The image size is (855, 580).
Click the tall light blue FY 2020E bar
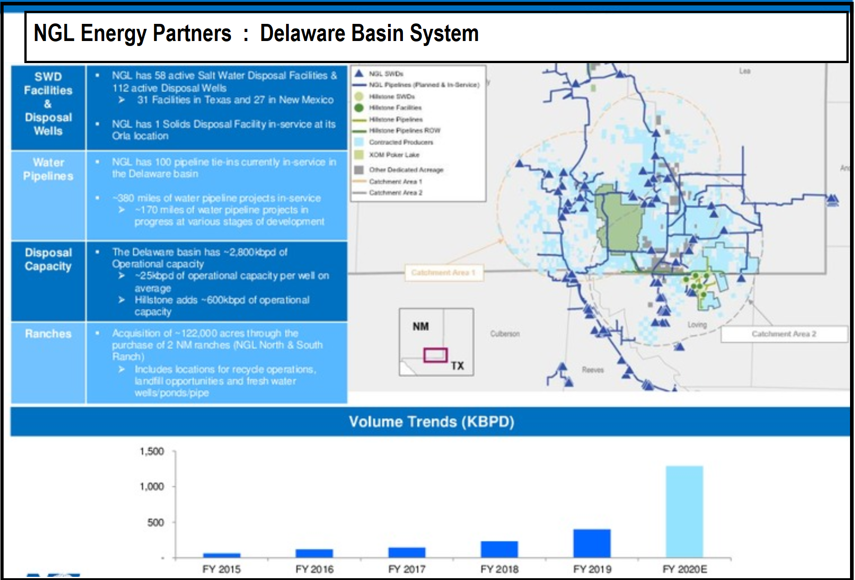pyautogui.click(x=684, y=512)
